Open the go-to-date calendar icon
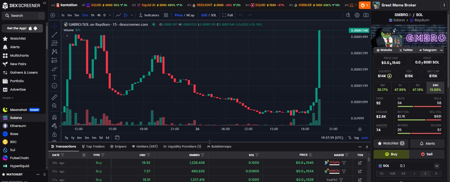The width and height of the screenshot is (450, 182). click(x=117, y=137)
